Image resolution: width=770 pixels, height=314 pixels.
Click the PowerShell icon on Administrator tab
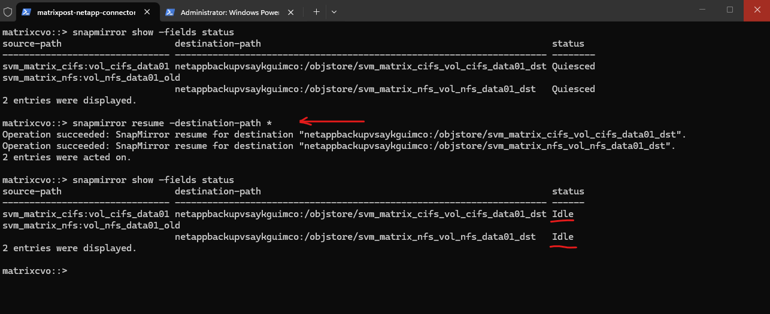(170, 11)
